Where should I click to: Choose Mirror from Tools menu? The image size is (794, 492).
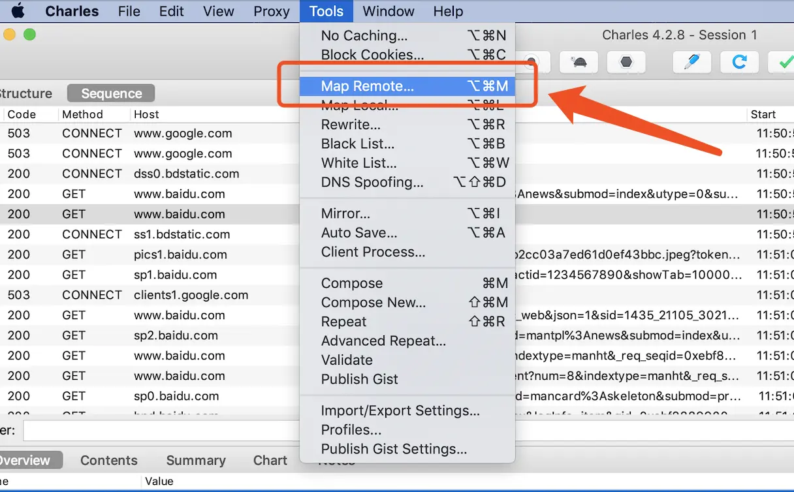point(407,213)
